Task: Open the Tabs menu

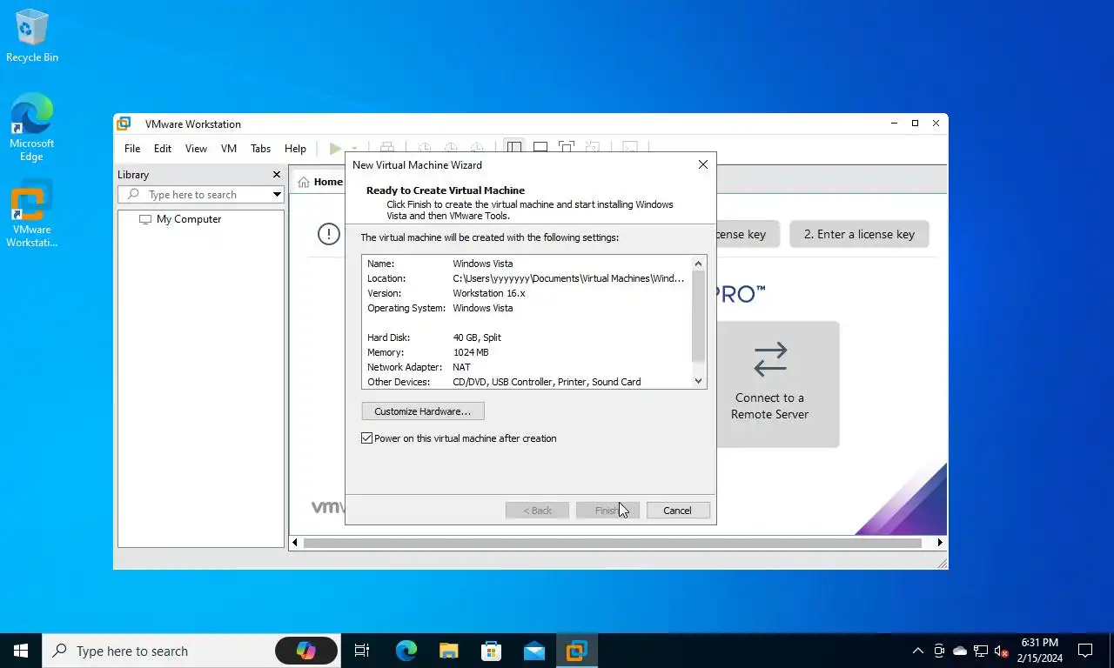Action: click(260, 149)
